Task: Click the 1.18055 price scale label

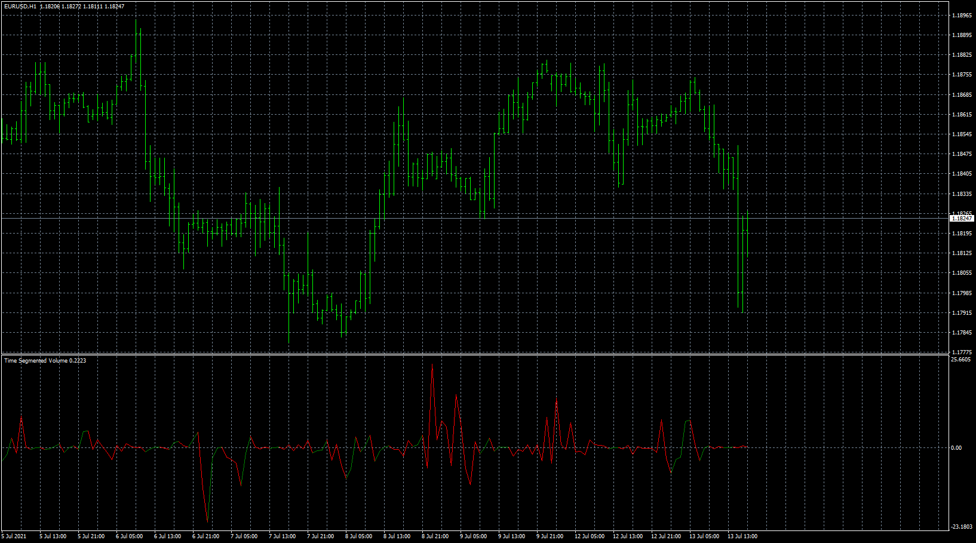Action: tap(962, 273)
